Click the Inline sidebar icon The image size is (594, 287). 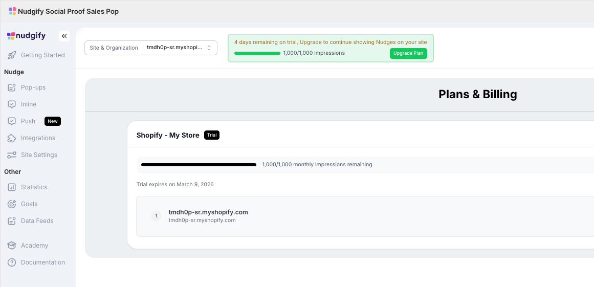click(12, 104)
